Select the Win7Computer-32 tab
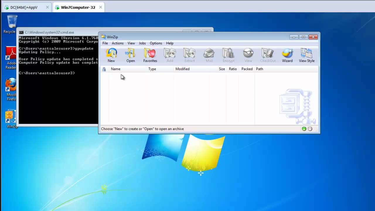This screenshot has width=375, height=211. [x=78, y=7]
